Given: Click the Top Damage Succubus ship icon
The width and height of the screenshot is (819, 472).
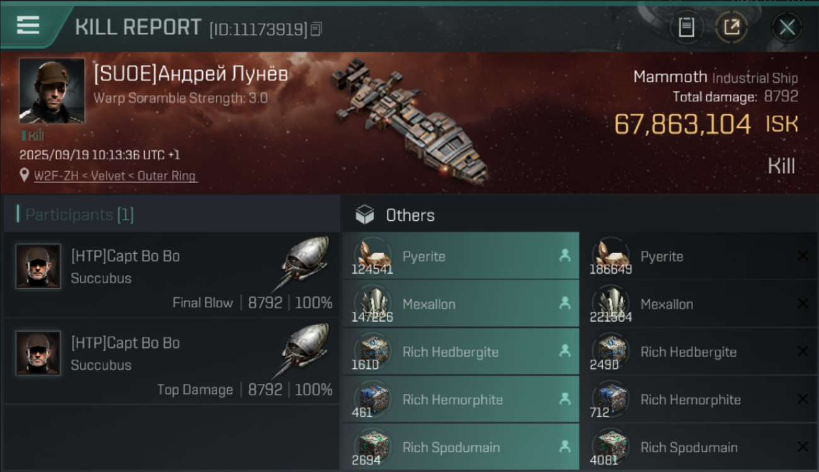Looking at the screenshot, I should click(305, 346).
